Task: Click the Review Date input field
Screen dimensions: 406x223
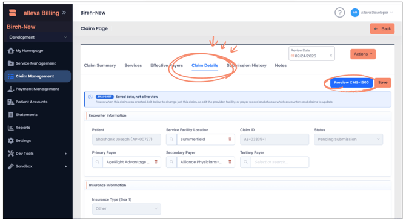Action: click(x=311, y=53)
